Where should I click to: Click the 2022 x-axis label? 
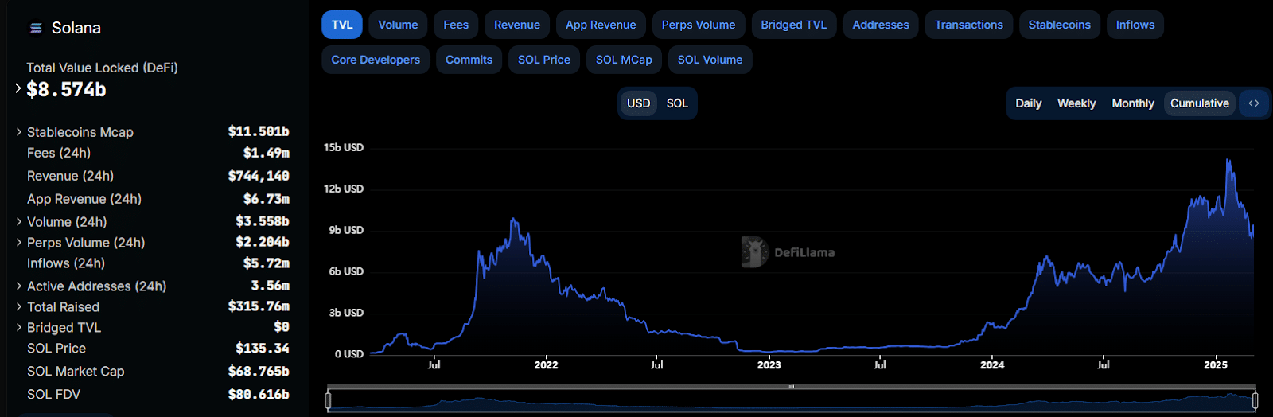pos(546,365)
